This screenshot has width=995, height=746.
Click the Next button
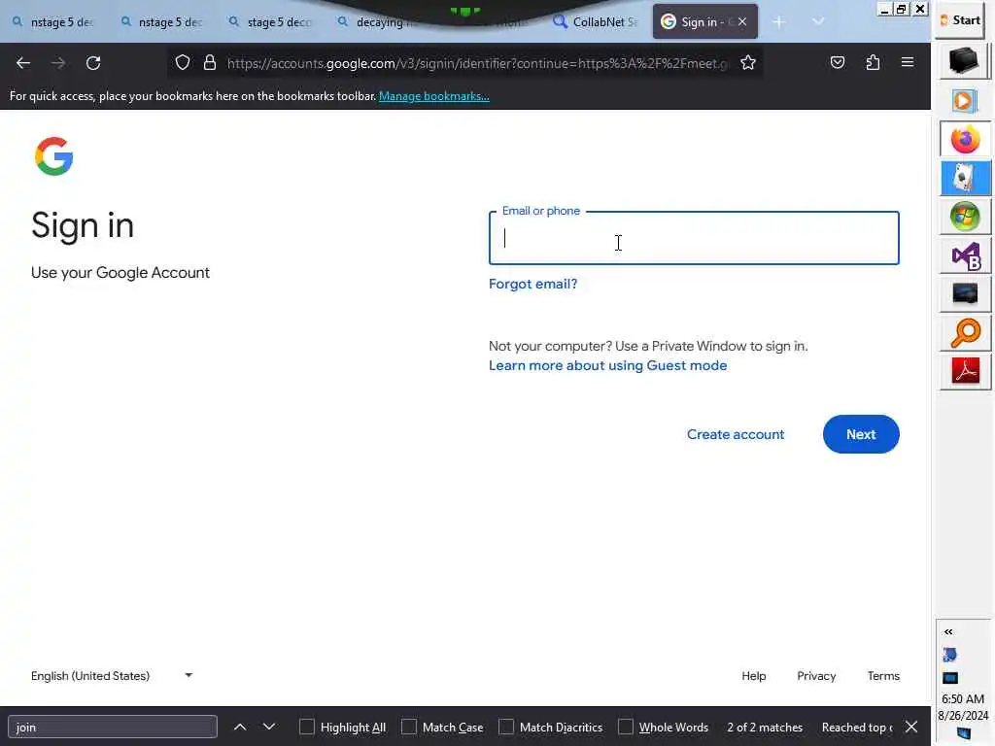[861, 434]
